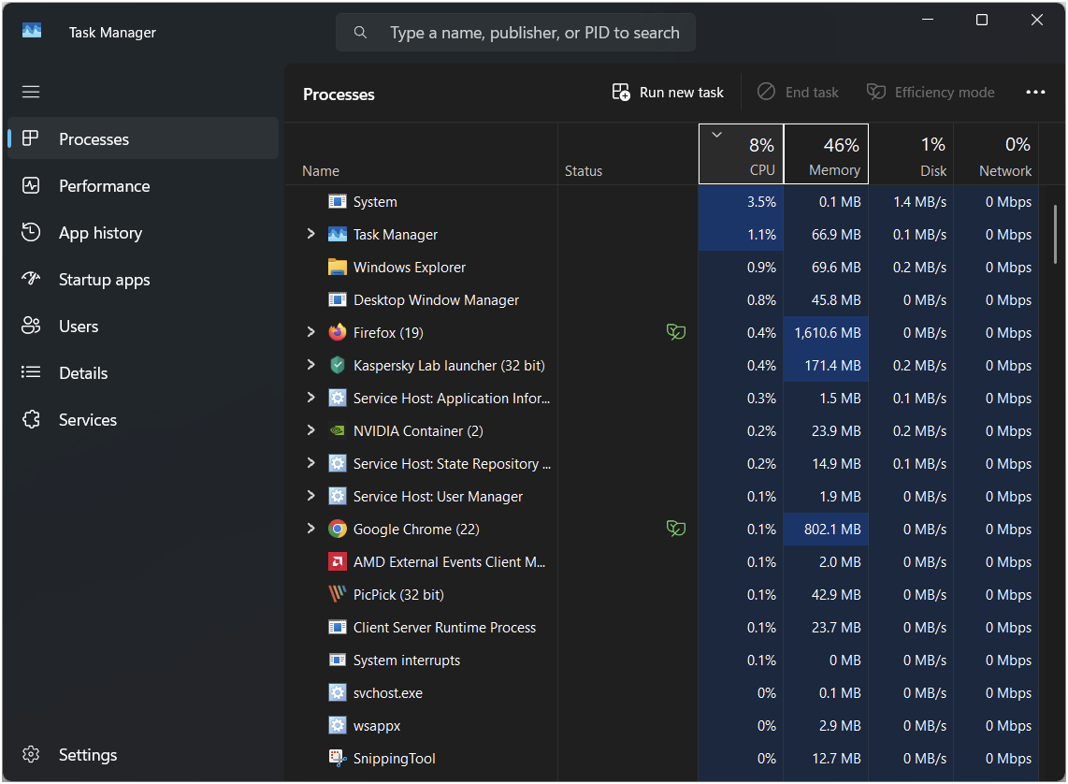Click the Firefox efficiency mode leaf icon
Image resolution: width=1068 pixels, height=784 pixels.
point(675,332)
